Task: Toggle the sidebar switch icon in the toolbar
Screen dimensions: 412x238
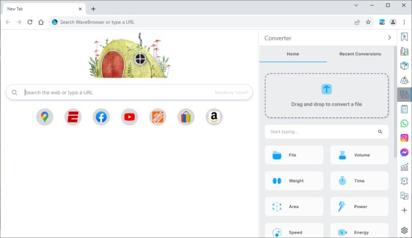Action: [382, 22]
